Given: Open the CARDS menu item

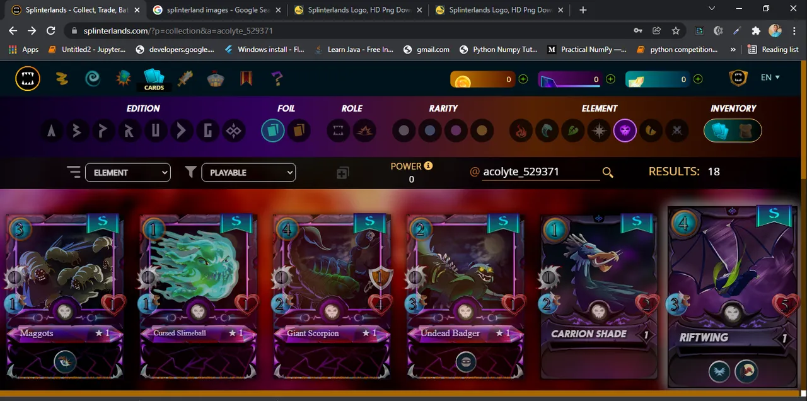Looking at the screenshot, I should (154, 80).
